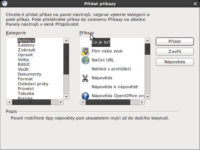Image resolution: width=200 pixels, height=150 pixels.
Task: Click the scissors icon beside Nápověda
Action: coord(85,78)
